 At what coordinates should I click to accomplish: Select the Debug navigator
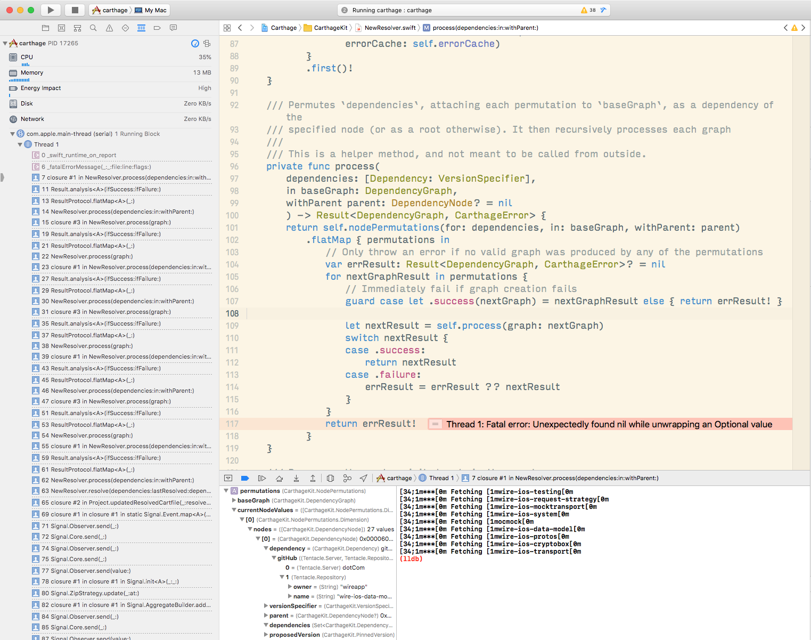(x=141, y=28)
